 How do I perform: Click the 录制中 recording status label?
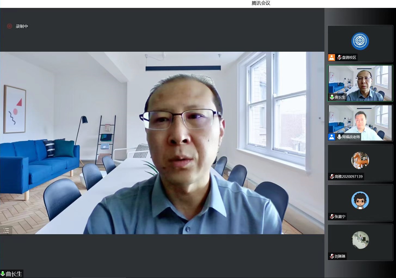(x=22, y=26)
